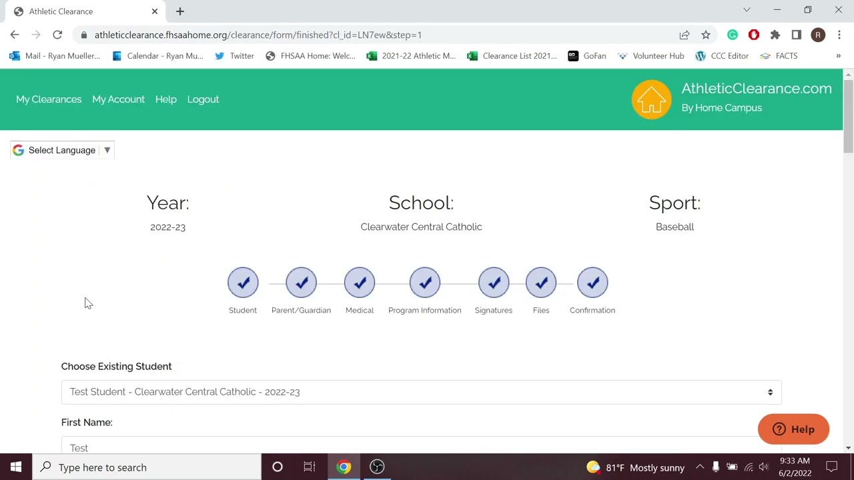Click the microphone tray icon

tap(716, 467)
